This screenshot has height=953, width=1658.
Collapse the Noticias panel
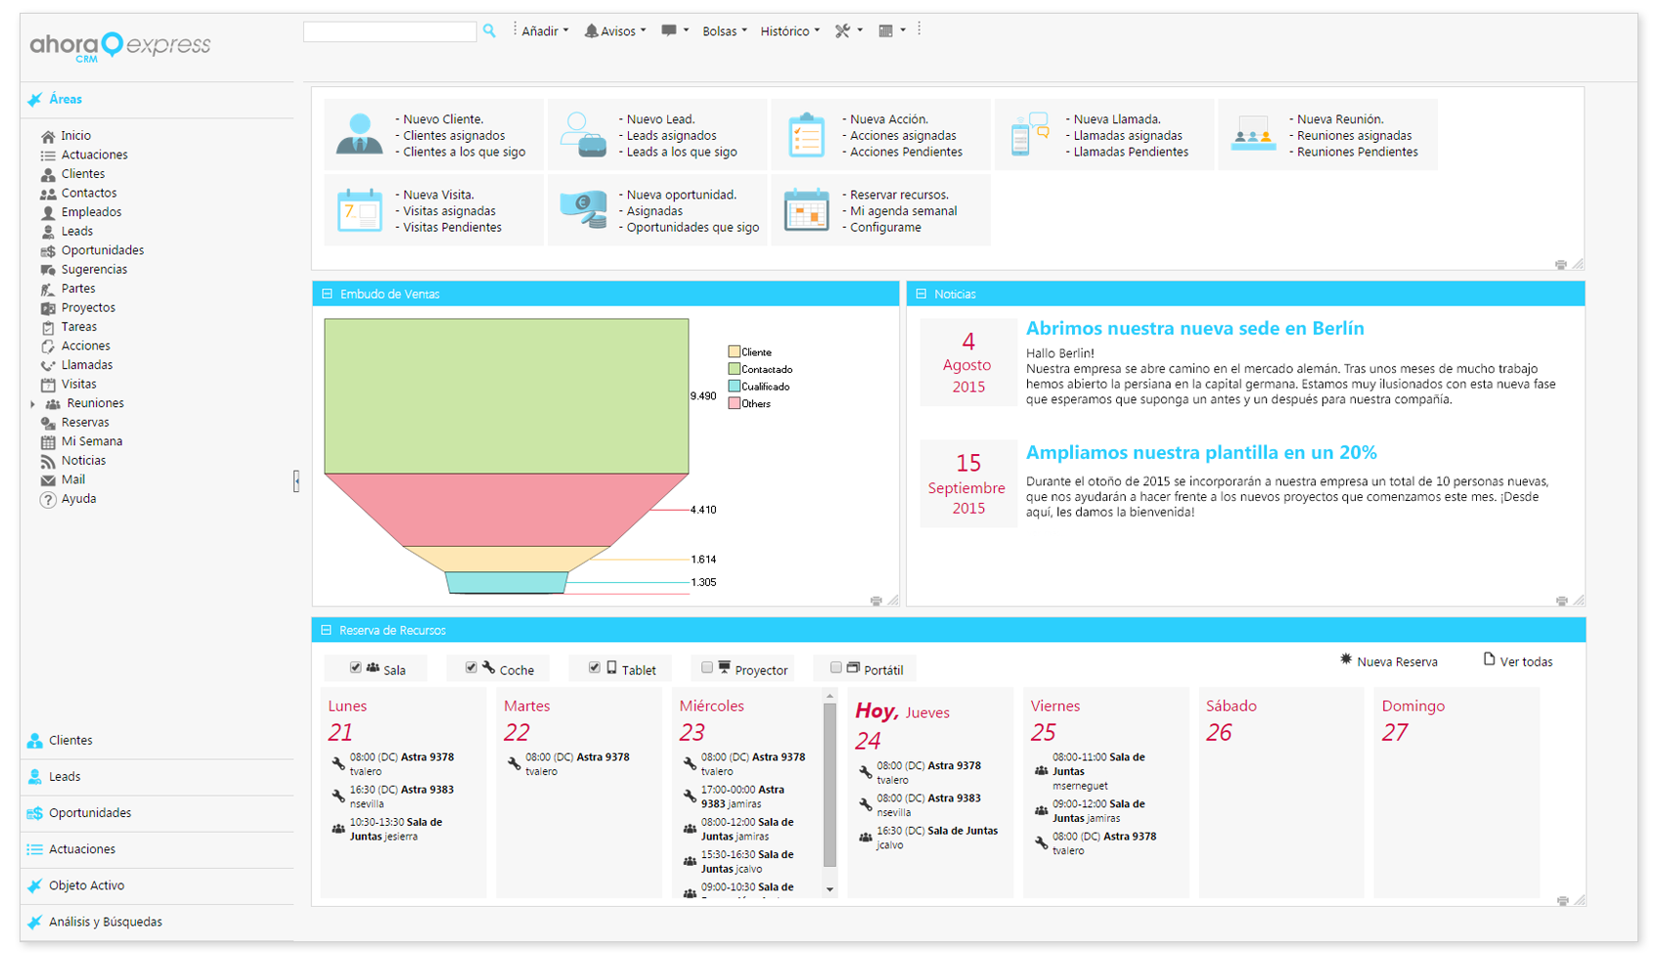(x=920, y=294)
